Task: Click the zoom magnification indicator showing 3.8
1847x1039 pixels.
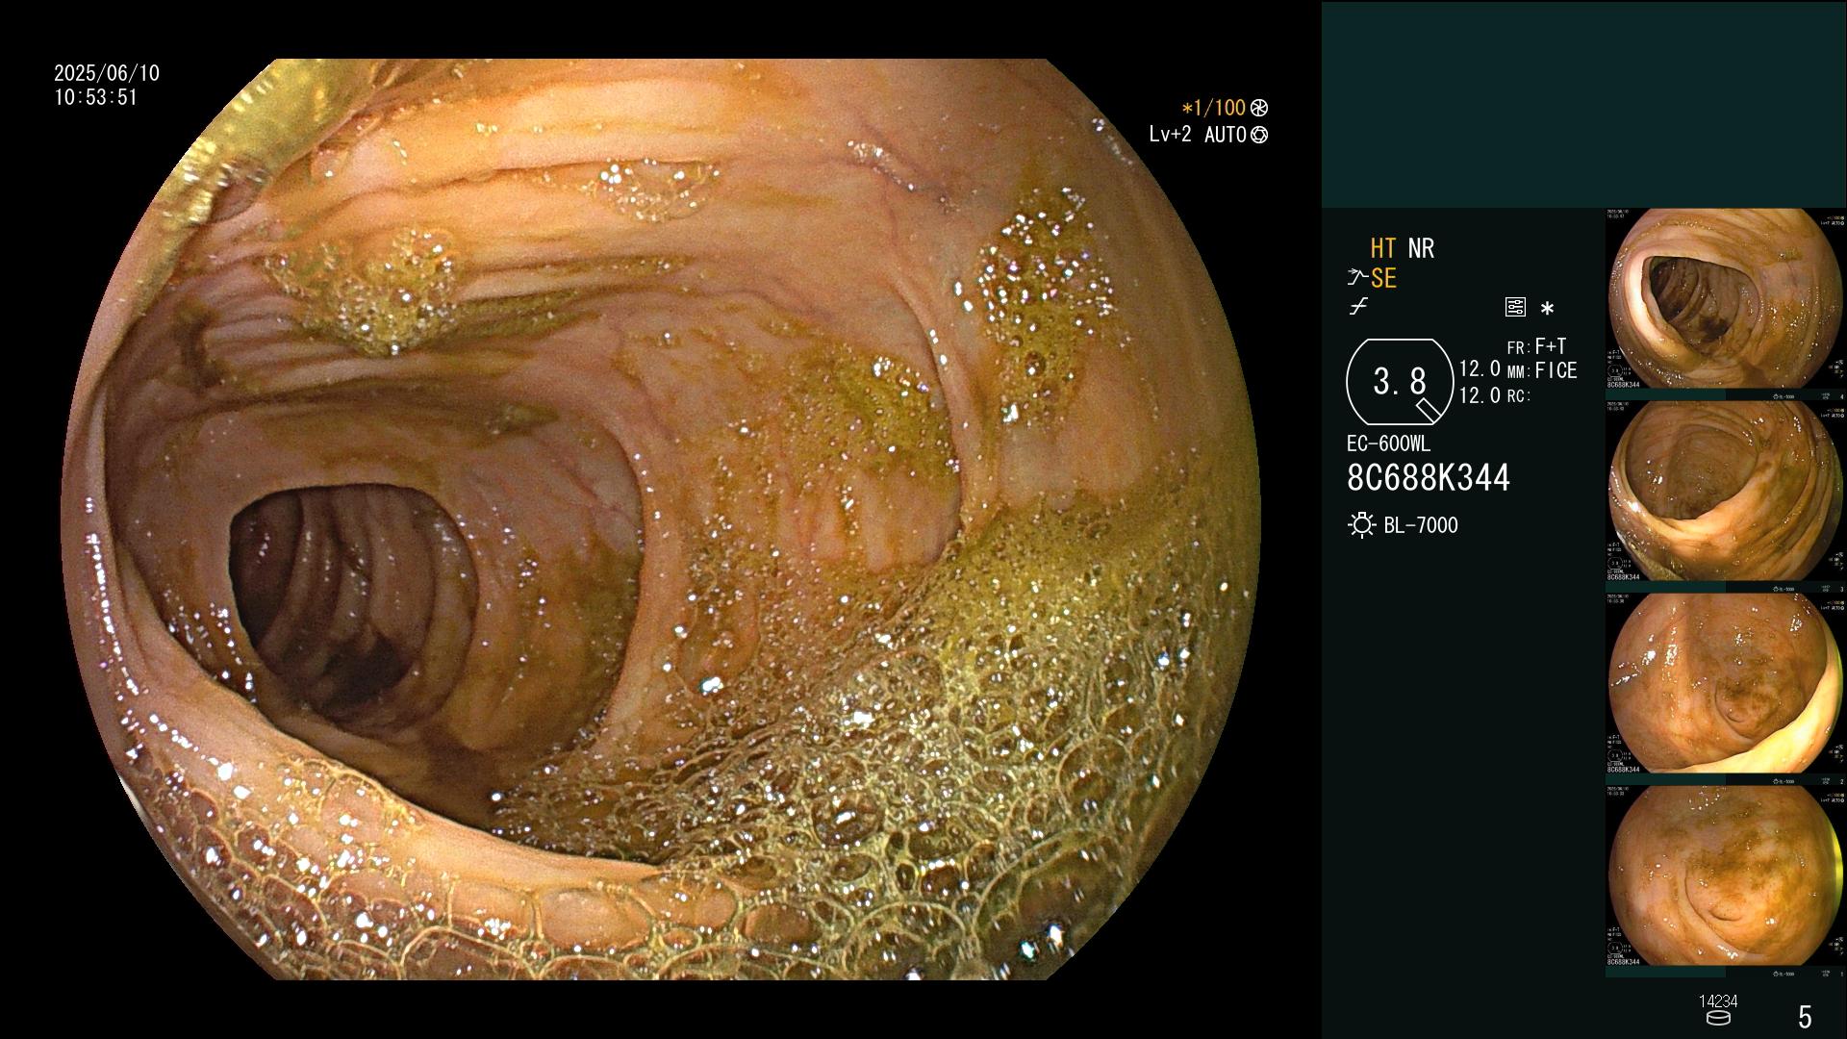Action: 1400,382
